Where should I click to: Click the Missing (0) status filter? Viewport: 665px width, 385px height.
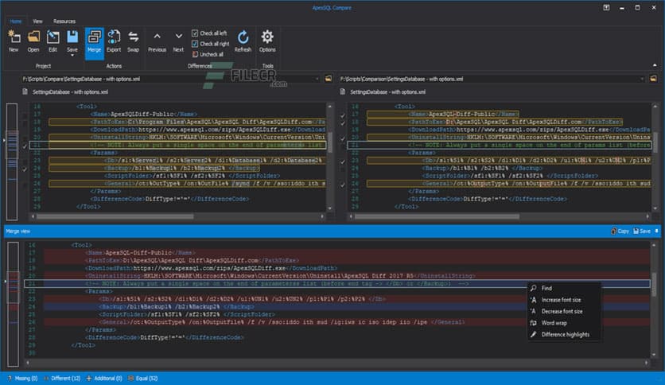coord(22,378)
